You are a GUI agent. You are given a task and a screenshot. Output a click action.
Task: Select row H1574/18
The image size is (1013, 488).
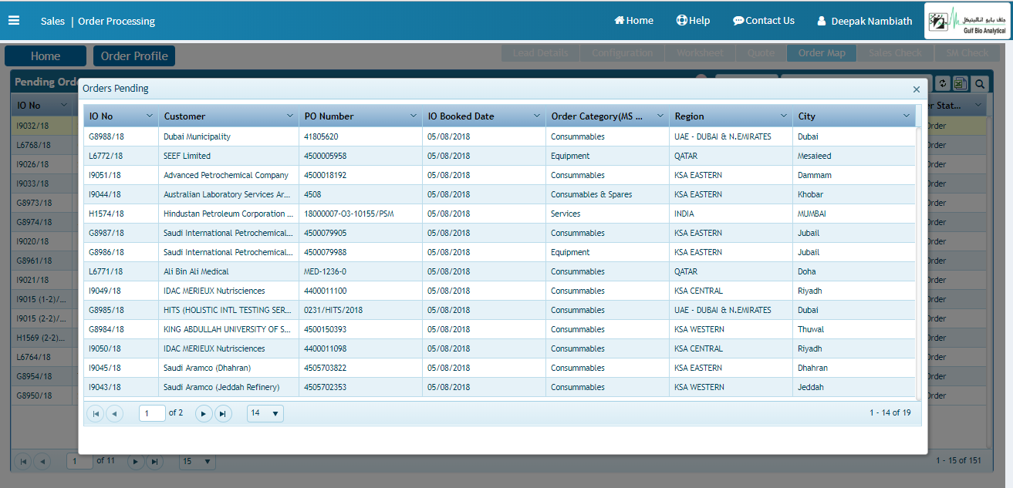point(499,214)
